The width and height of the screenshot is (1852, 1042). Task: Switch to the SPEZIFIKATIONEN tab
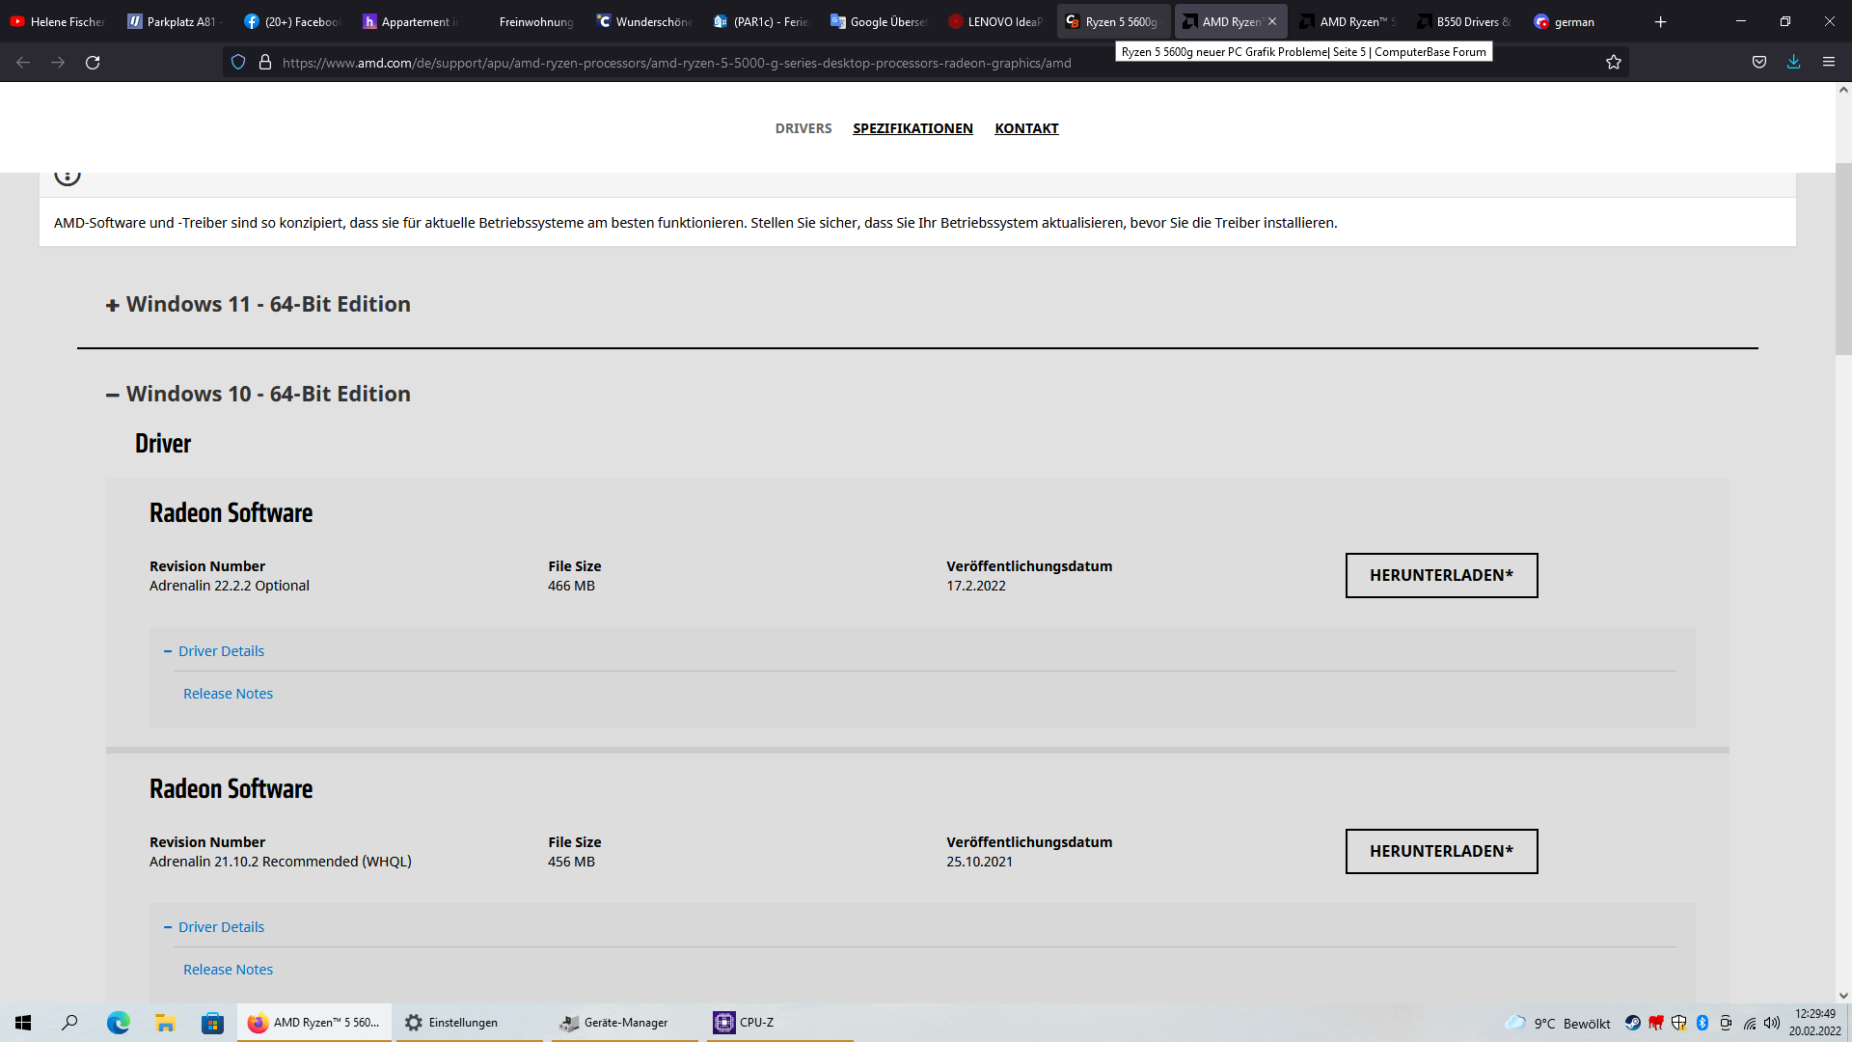912,128
